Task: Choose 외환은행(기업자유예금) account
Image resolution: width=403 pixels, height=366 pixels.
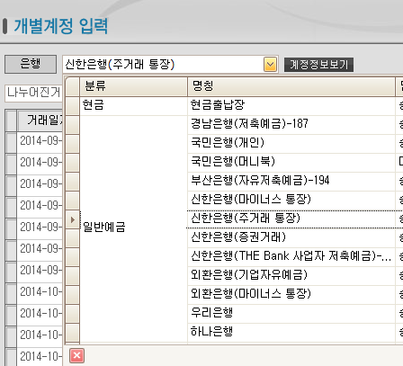Action: 291,275
